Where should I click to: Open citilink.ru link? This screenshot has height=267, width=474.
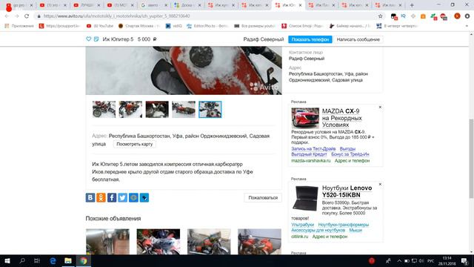click(299, 237)
